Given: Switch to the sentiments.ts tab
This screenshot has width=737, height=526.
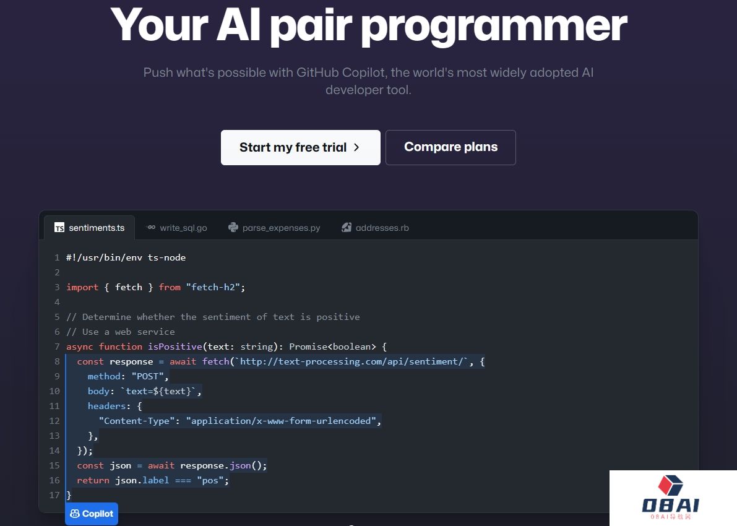Looking at the screenshot, I should [x=89, y=228].
